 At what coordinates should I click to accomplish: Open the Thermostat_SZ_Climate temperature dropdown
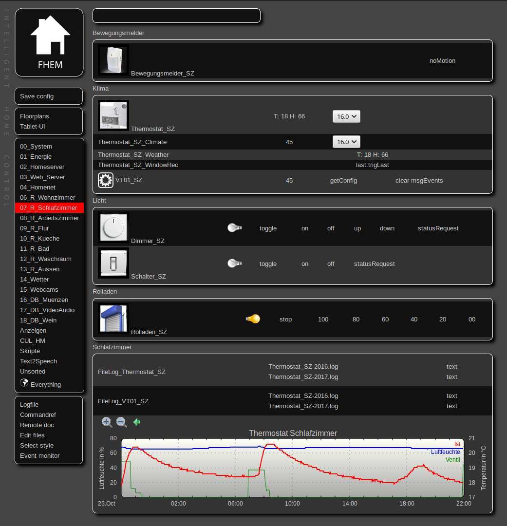(x=346, y=142)
